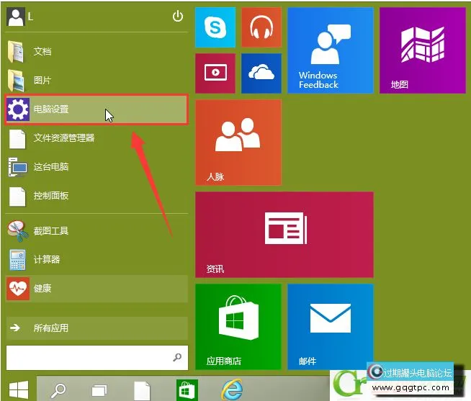Click the Start menu search box

[x=86, y=356]
